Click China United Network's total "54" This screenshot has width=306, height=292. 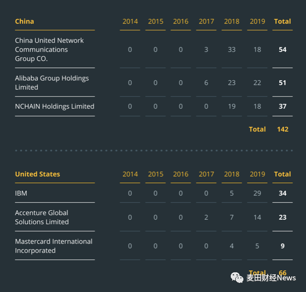click(282, 50)
